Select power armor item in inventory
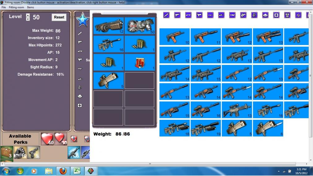Viewport: 313px width, 176px height. (139, 26)
